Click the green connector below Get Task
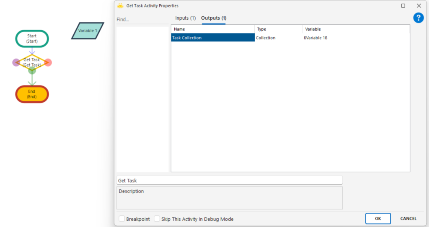 32,70
